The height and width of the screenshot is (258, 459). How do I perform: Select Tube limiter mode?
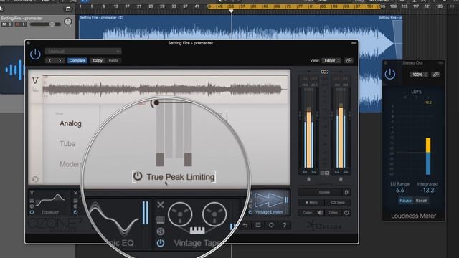coord(67,144)
